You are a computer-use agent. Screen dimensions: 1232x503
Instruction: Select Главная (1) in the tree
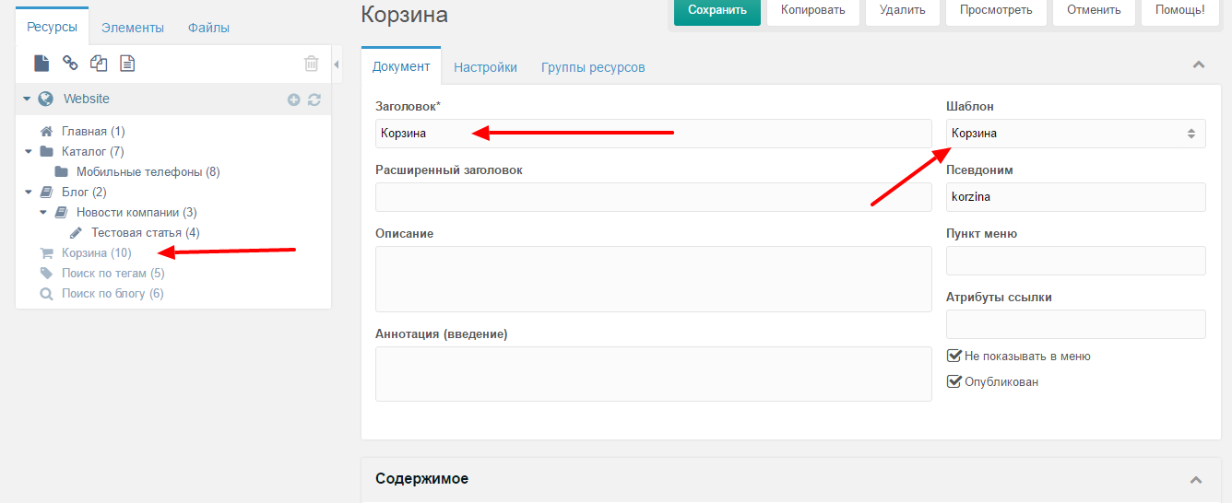pos(93,131)
